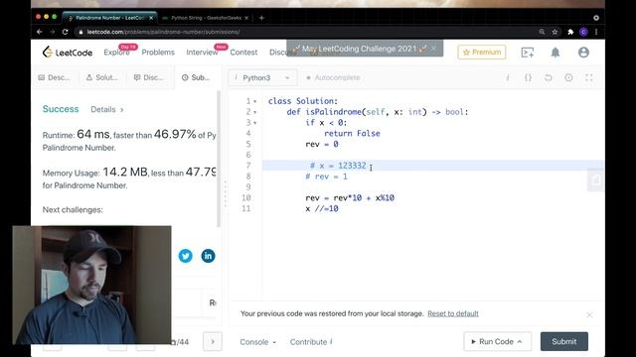Viewport: 636px width, 357px height.
Task: Click the LeetCode logo
Action: coord(68,53)
